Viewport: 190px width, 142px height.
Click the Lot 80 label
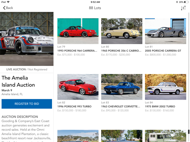tap(105, 47)
